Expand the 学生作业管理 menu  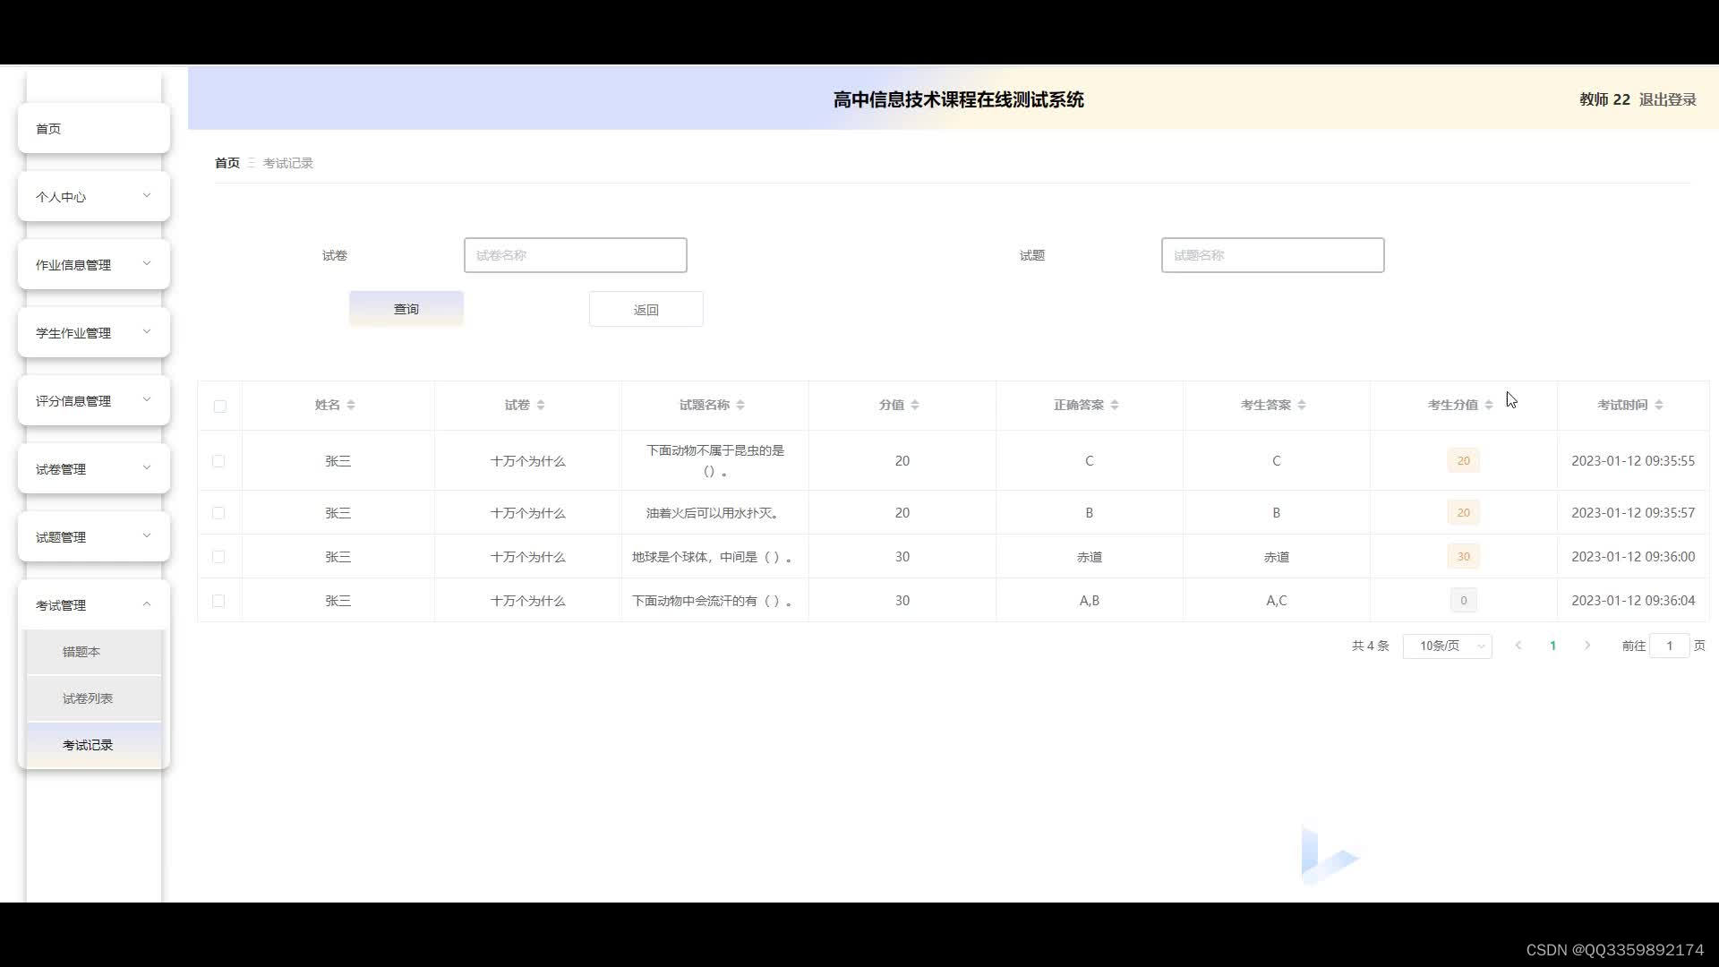coord(94,333)
